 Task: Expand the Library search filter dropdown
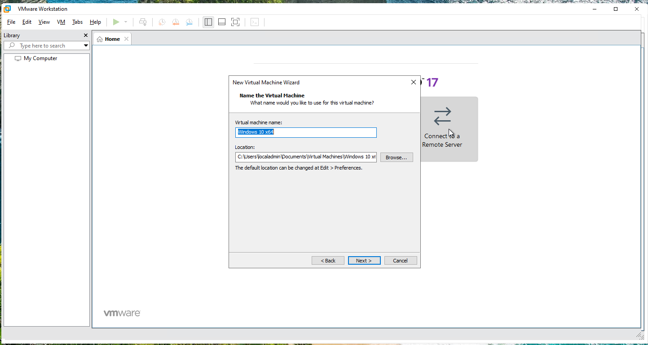tap(86, 46)
